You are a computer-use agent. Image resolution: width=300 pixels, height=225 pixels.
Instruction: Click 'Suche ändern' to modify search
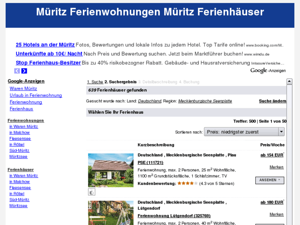tap(273, 101)
